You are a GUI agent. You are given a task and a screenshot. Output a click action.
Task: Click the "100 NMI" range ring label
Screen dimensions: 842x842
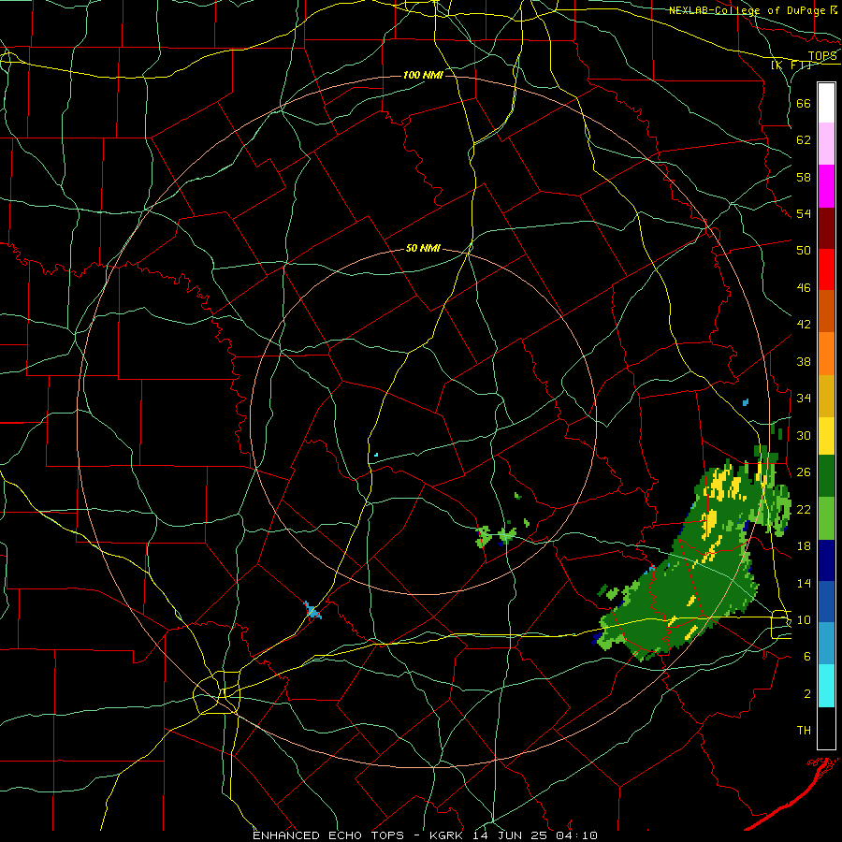click(x=423, y=75)
